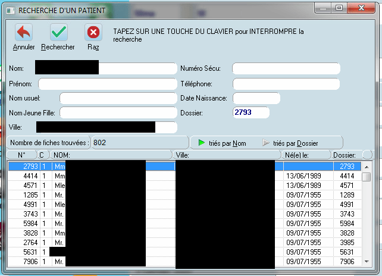This screenshot has height=276, width=382.
Task: Click the Né(e) le column header
Action: (306, 155)
